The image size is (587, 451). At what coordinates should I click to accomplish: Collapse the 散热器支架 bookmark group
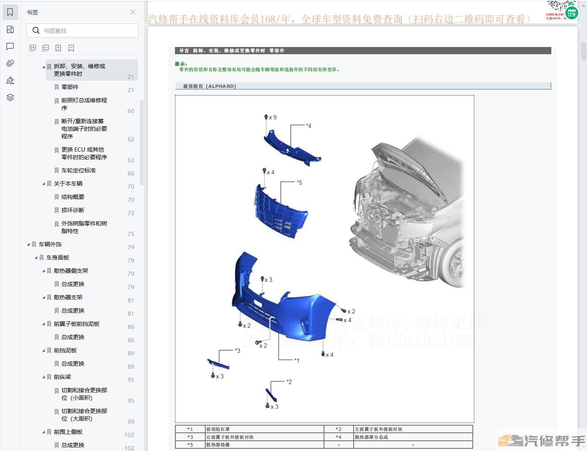44,298
